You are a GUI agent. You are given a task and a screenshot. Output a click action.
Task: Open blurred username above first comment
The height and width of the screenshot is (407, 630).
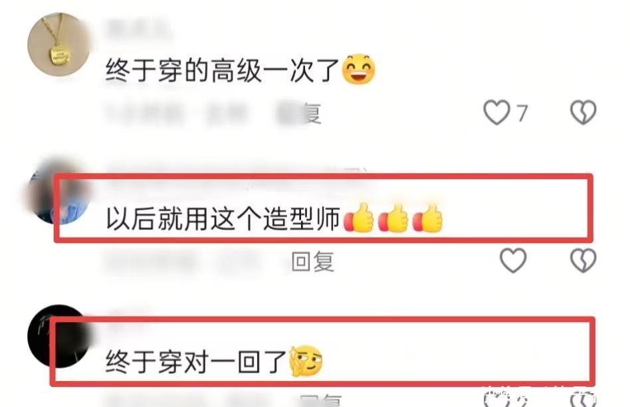(x=138, y=30)
